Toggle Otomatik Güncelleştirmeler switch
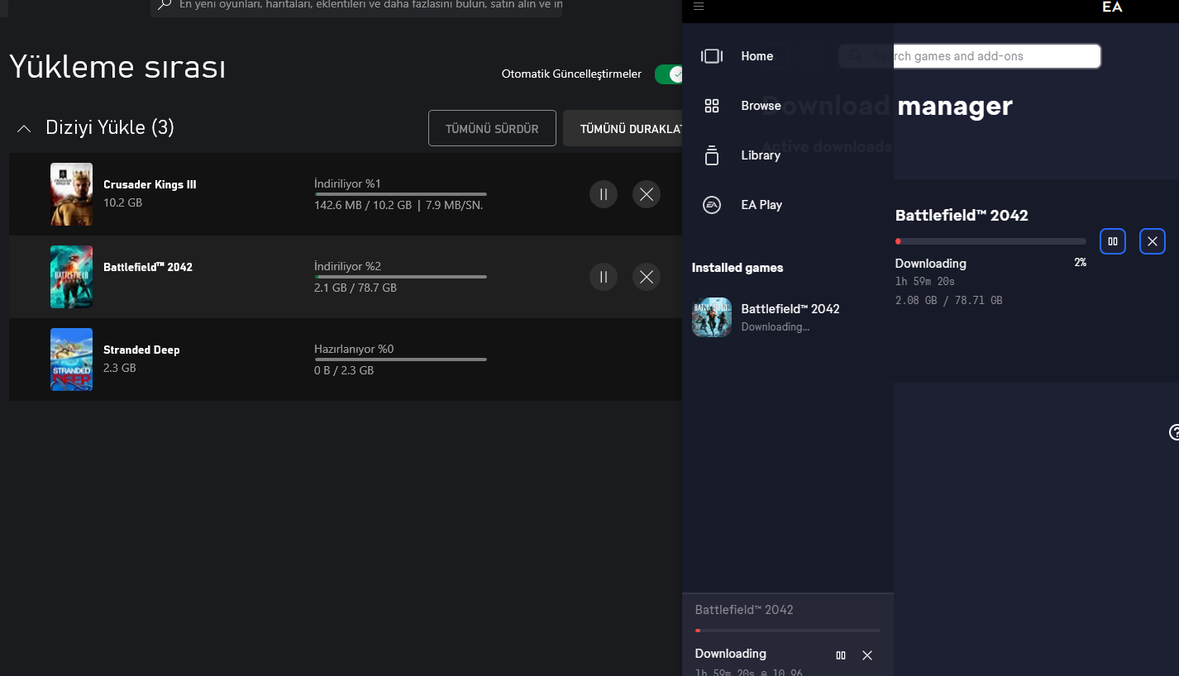 tap(669, 74)
